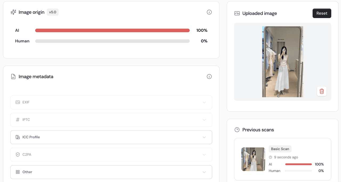Image resolution: width=341 pixels, height=182 pixels.
Task: Expand the EXIF metadata section
Action: coord(111,102)
